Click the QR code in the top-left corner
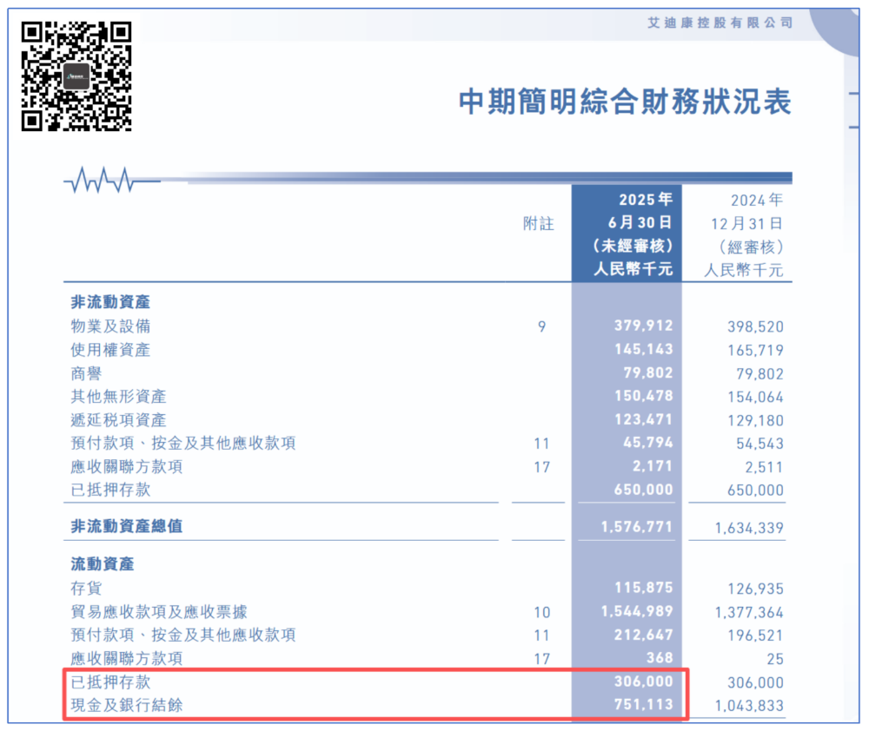Screen dimensions: 869x731 (x=76, y=76)
